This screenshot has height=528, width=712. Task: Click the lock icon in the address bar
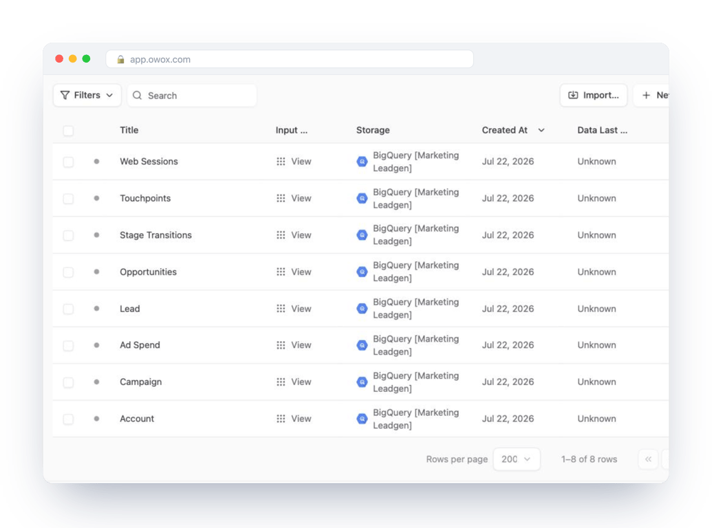coord(121,59)
